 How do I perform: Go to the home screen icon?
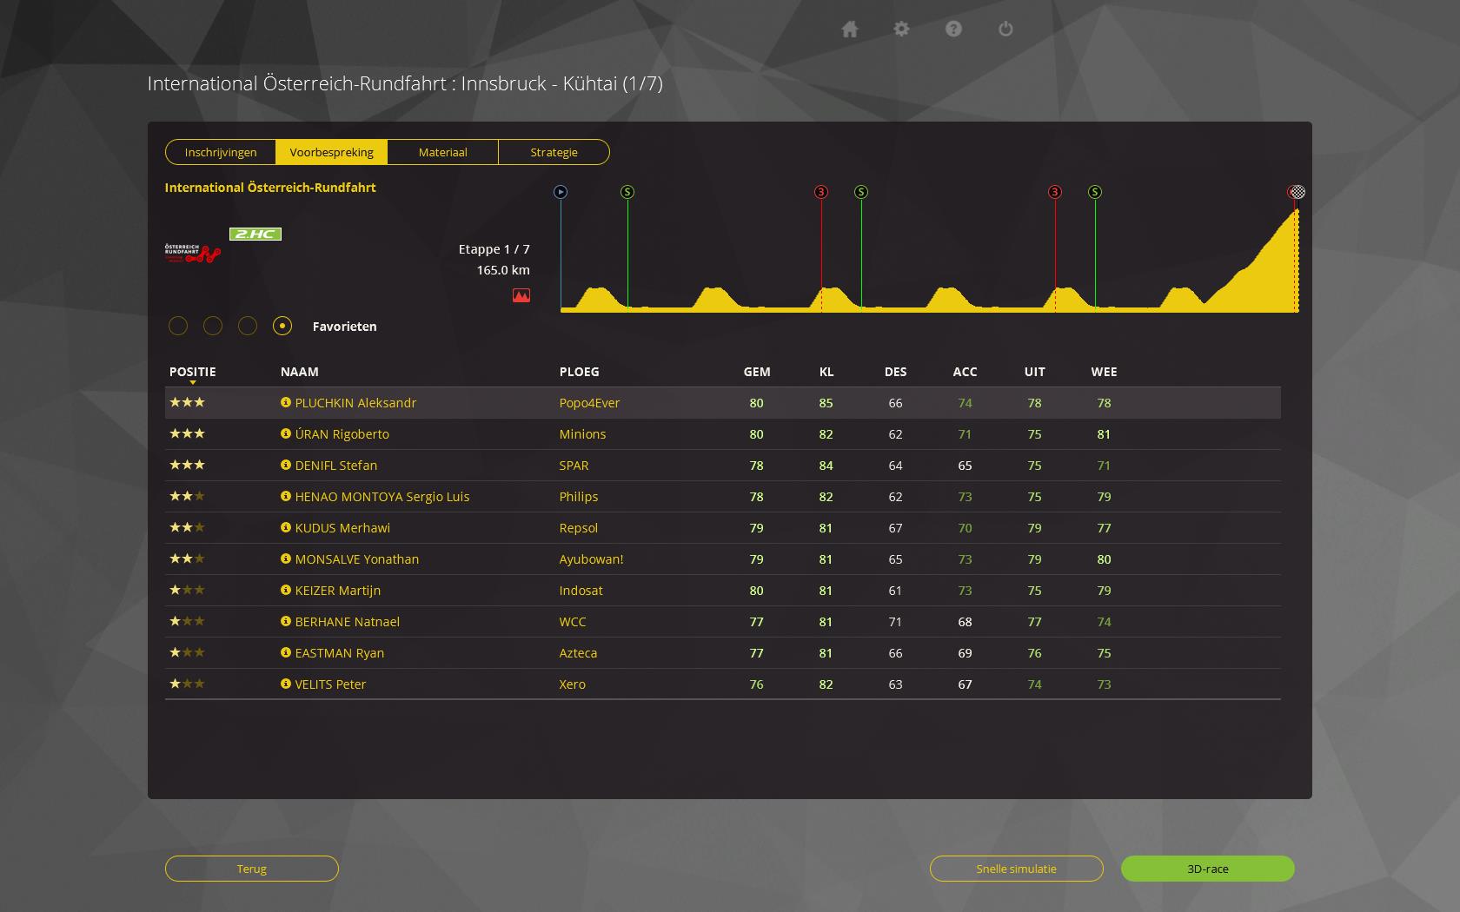point(850,30)
